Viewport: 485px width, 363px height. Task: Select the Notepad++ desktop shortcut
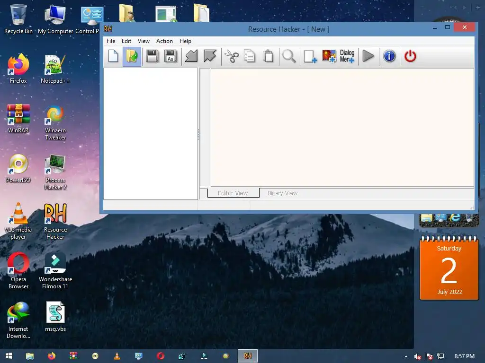[x=55, y=69]
